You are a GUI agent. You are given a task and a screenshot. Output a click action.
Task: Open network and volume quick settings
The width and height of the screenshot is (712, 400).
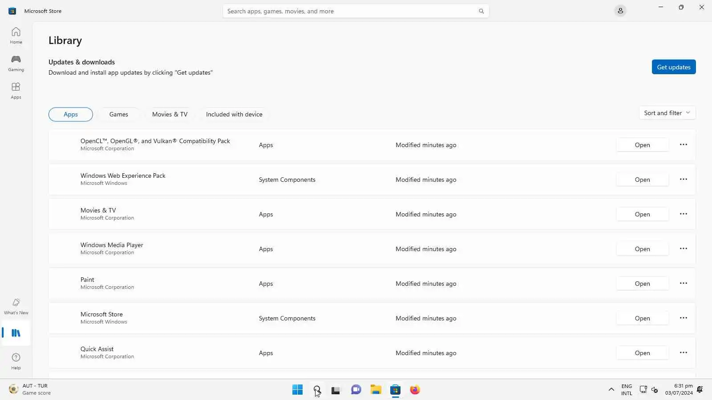tap(649, 389)
